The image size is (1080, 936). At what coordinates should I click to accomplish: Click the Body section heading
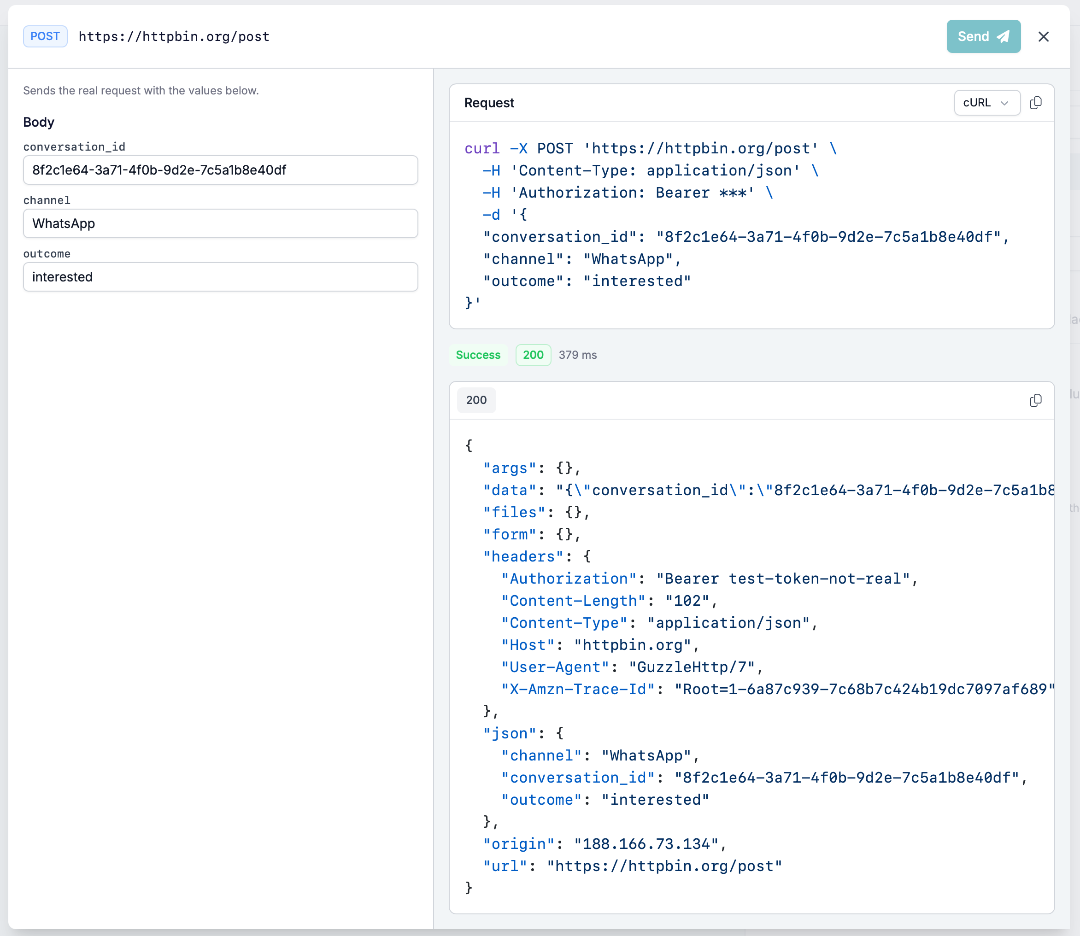click(39, 122)
